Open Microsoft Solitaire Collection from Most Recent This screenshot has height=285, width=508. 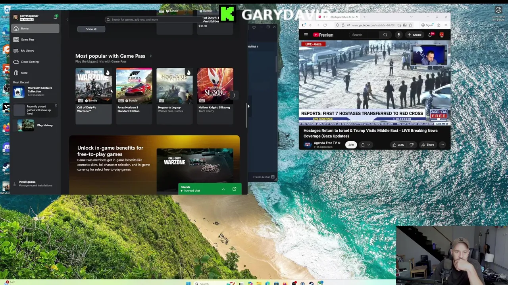(x=35, y=91)
